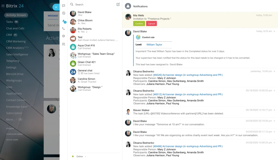Cancel the invitation from Mia Wells
278x160 pixels.
tap(151, 24)
